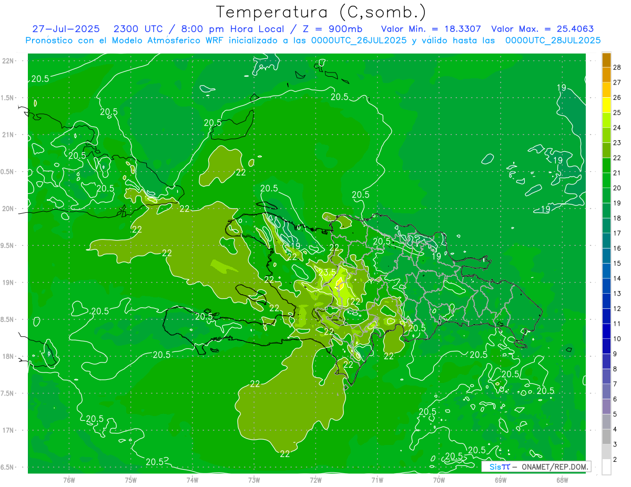The image size is (631, 487).
Task: Click the '20N' latitude axis label
Action: pos(7,209)
